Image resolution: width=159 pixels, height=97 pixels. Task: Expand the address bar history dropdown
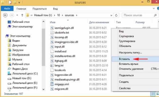(x=111, y=15)
